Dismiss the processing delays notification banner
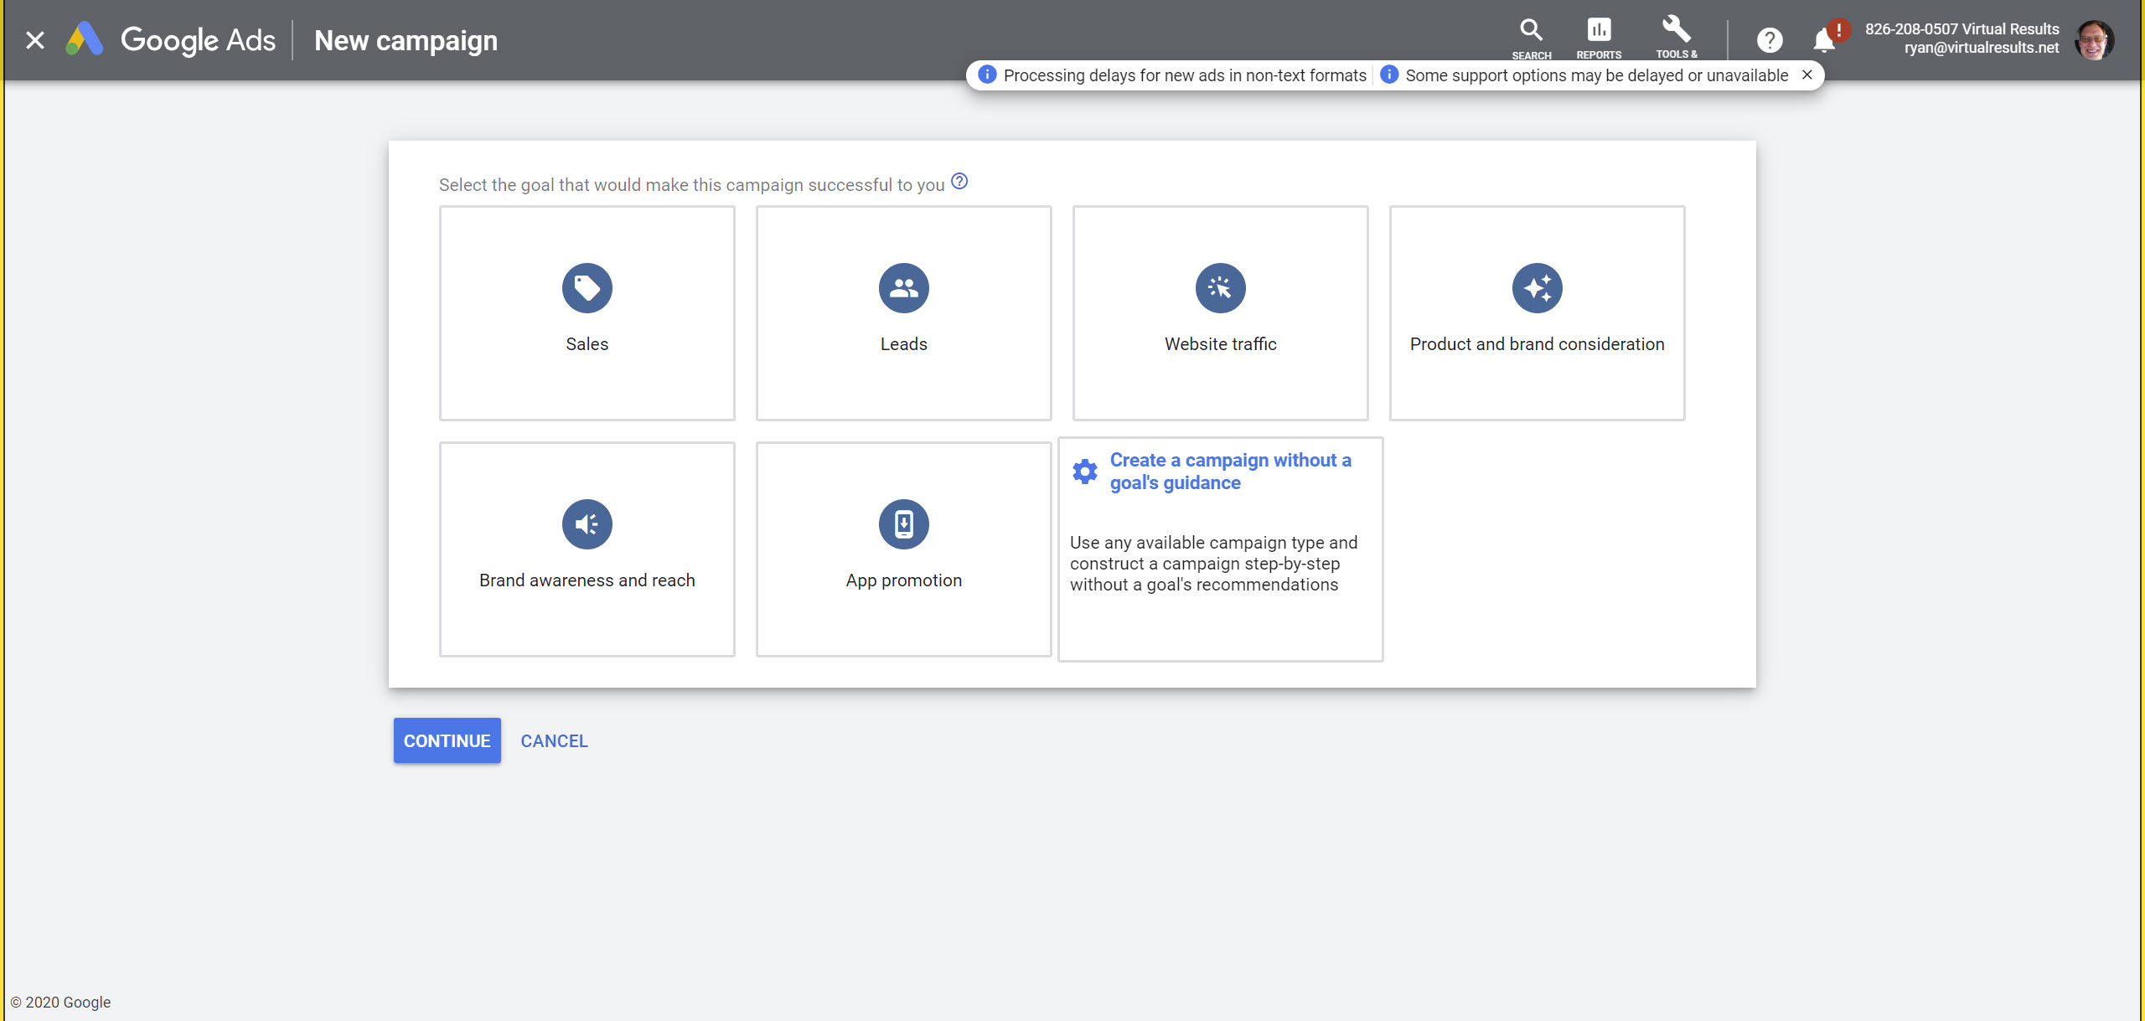 pos(1807,75)
